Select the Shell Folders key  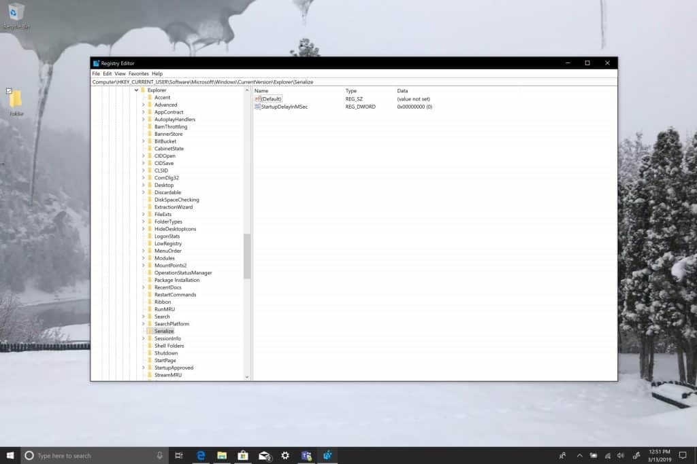pos(169,346)
